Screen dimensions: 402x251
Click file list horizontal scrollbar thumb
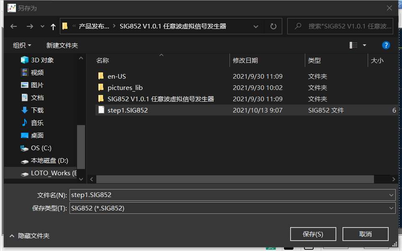(x=235, y=179)
